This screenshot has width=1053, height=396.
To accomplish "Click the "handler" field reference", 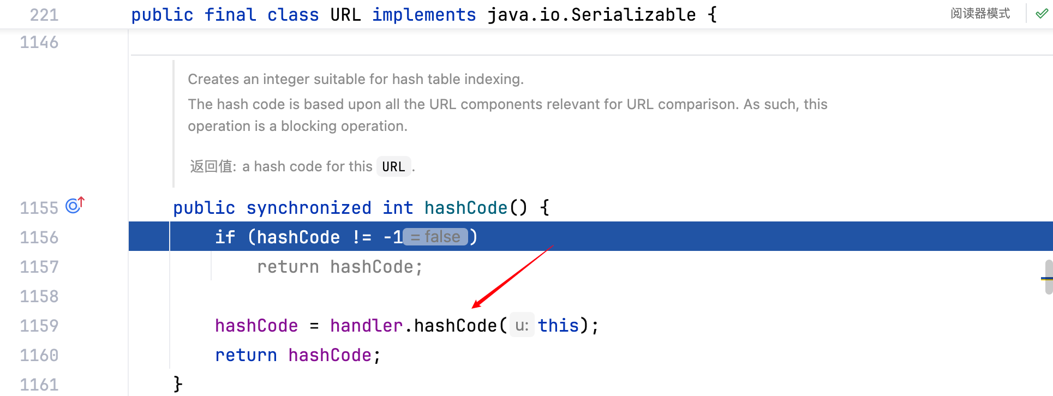I will (366, 326).
